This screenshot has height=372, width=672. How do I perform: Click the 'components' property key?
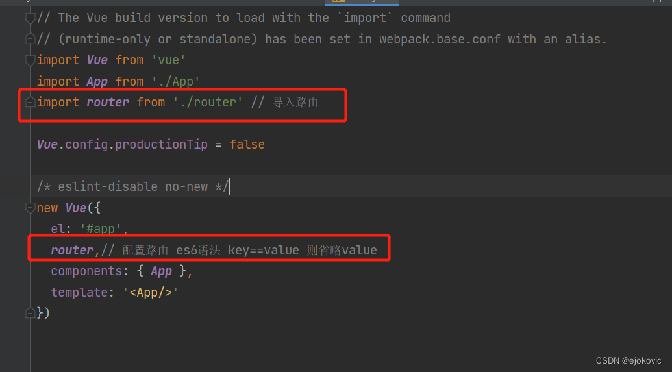[86, 271]
